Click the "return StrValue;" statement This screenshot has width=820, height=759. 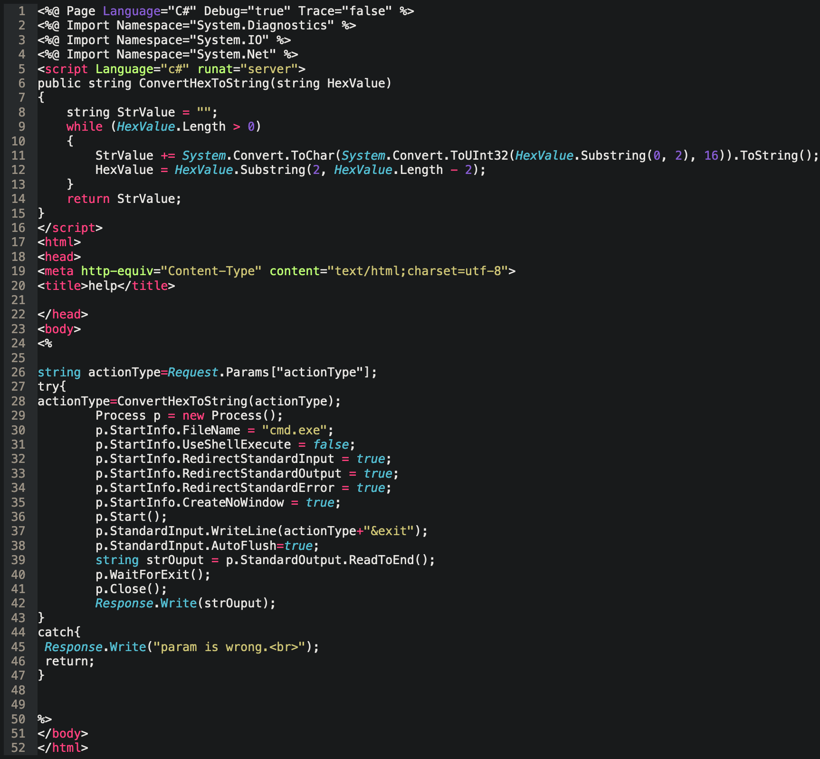click(124, 199)
